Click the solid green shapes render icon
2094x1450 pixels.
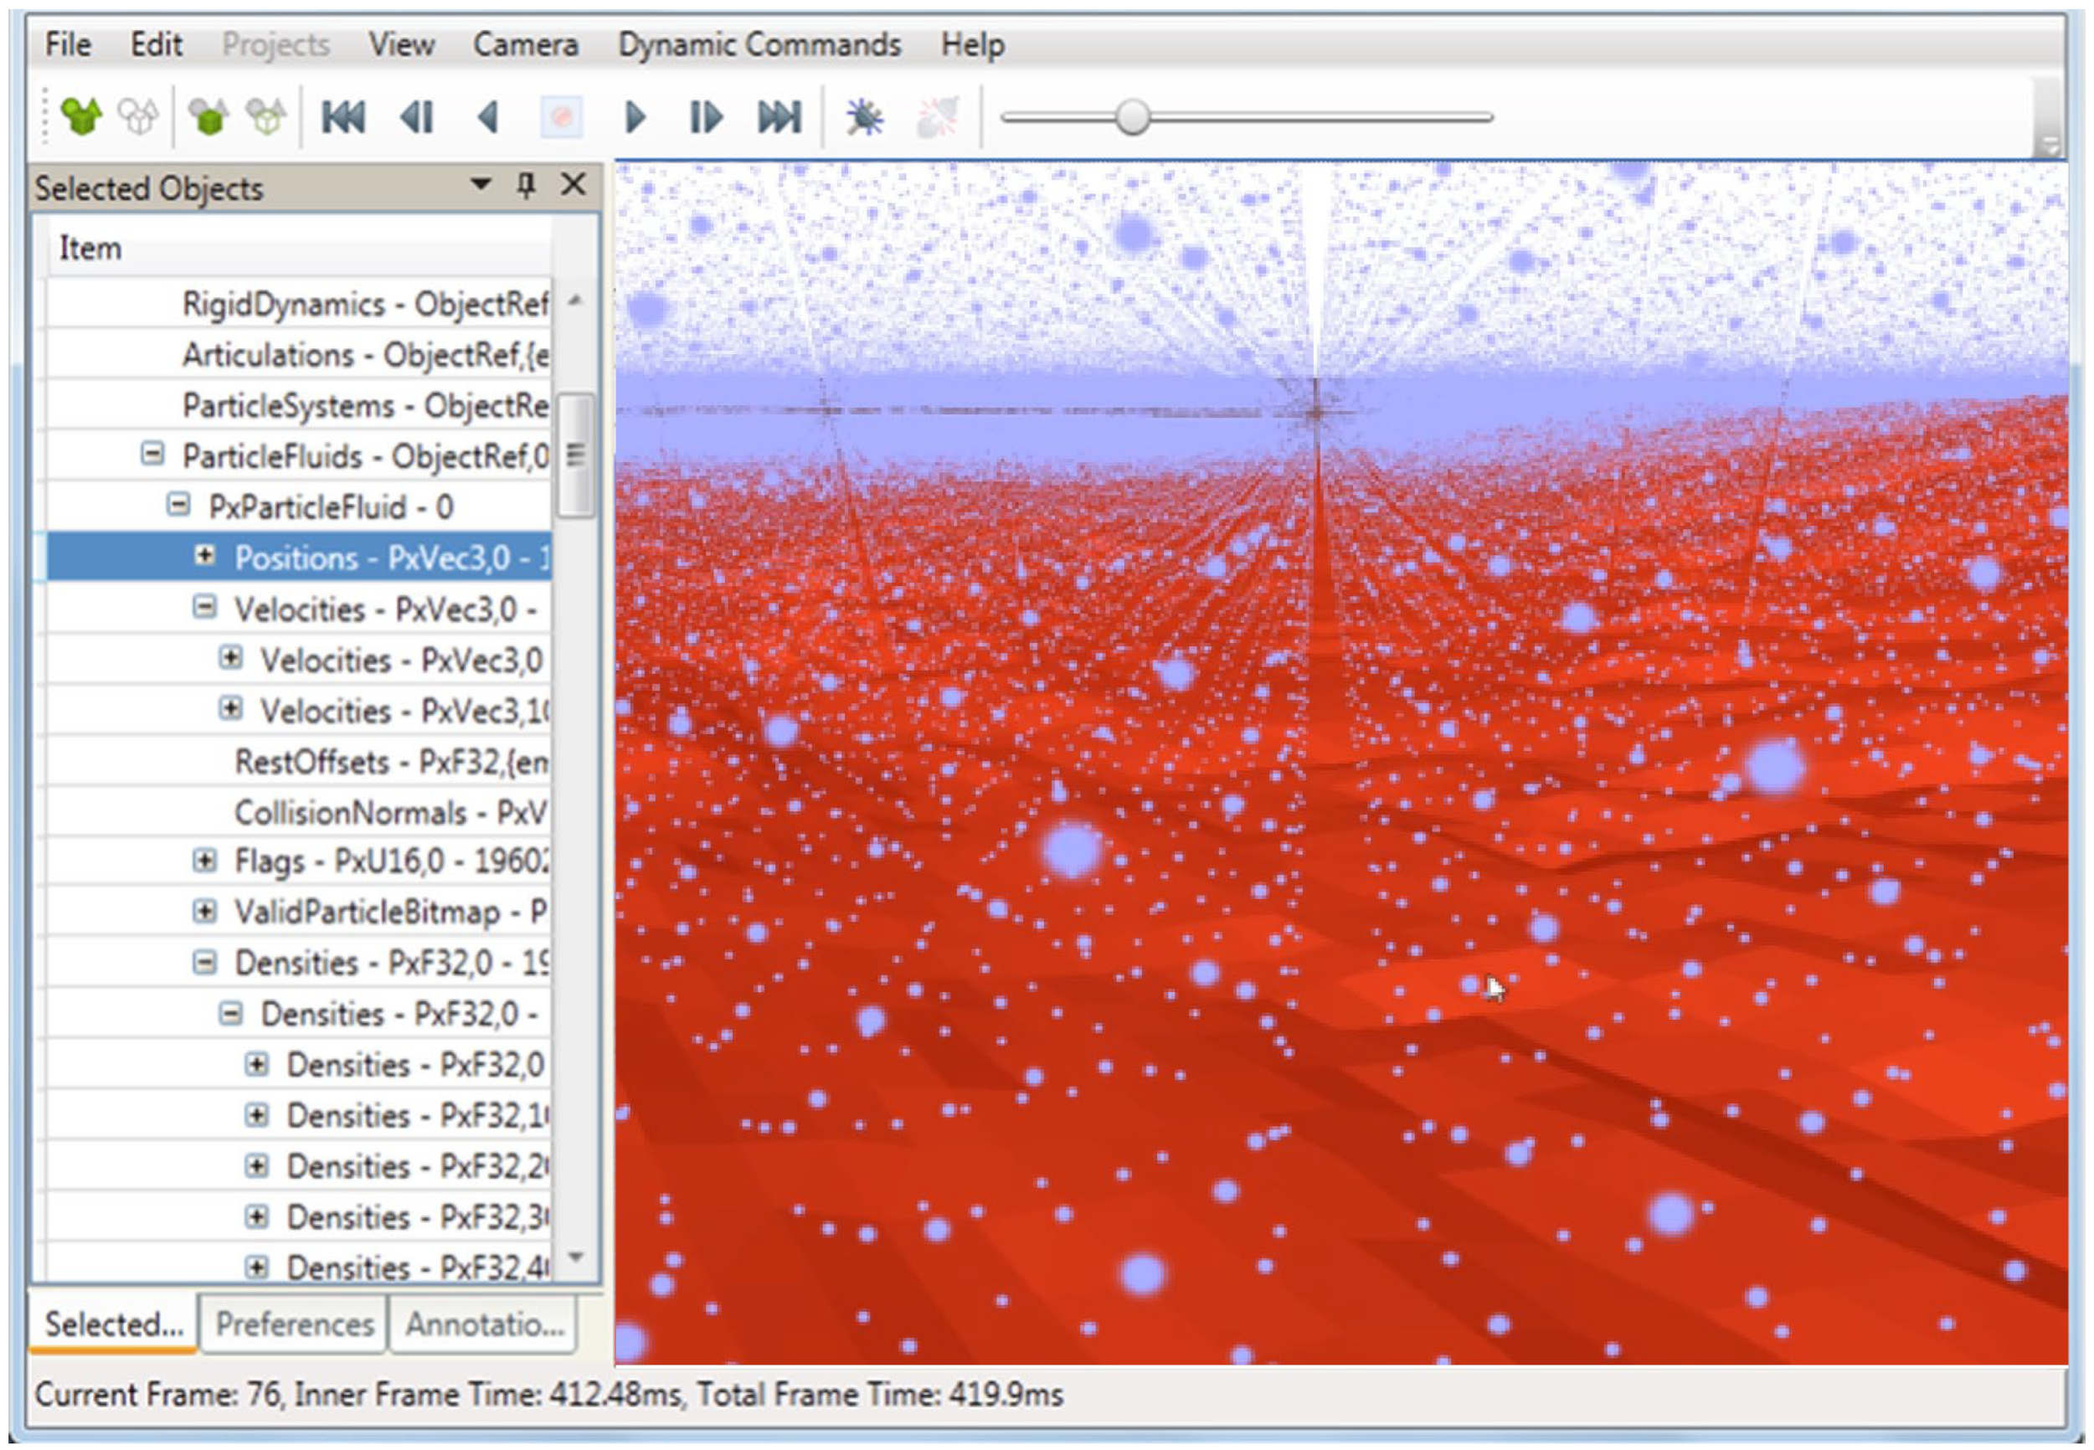click(81, 116)
